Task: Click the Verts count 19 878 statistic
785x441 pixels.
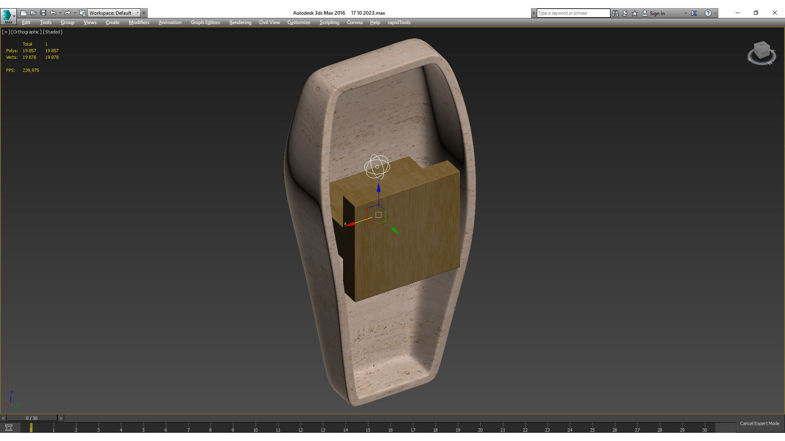Action: [29, 57]
